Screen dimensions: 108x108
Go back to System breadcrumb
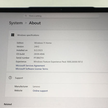pos(16,23)
